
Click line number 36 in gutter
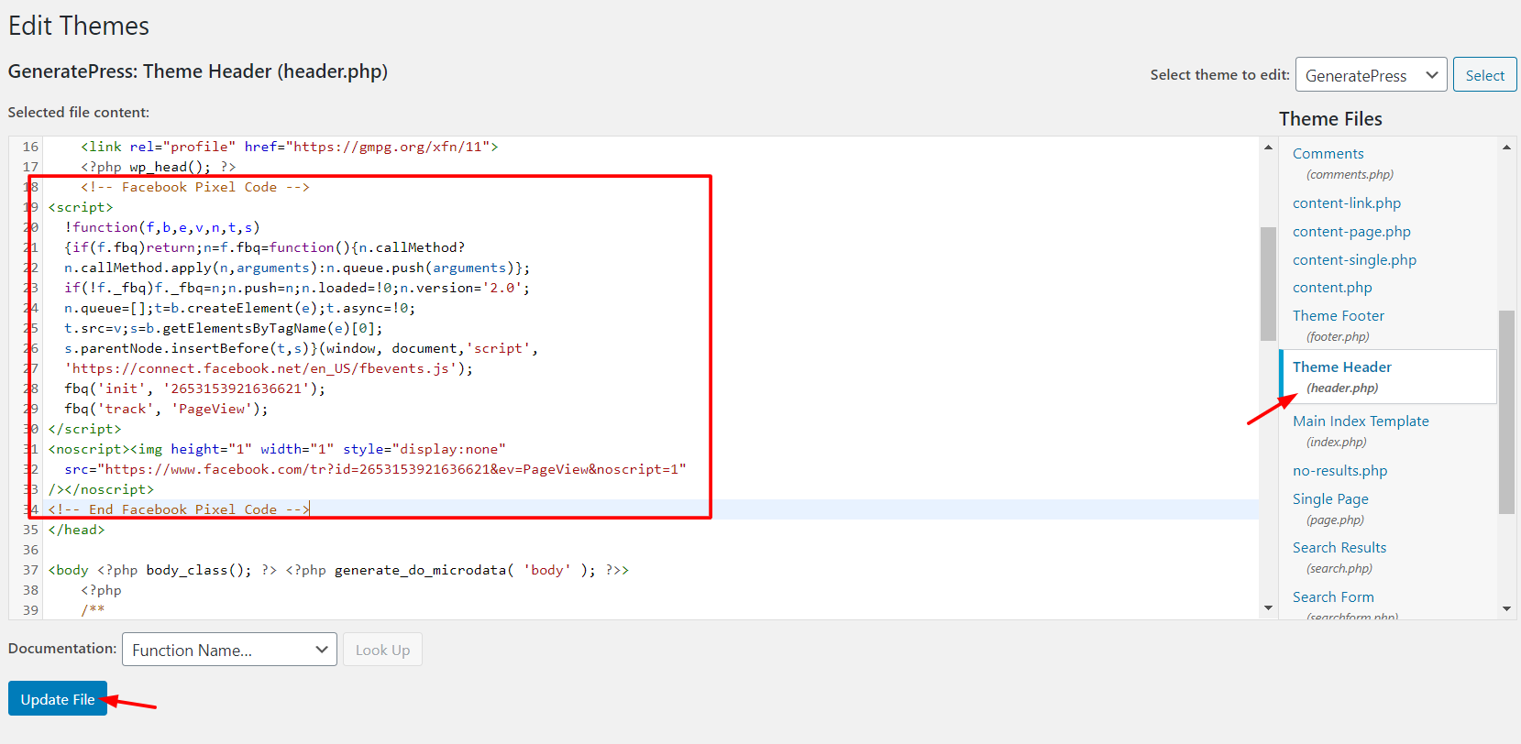coord(31,550)
